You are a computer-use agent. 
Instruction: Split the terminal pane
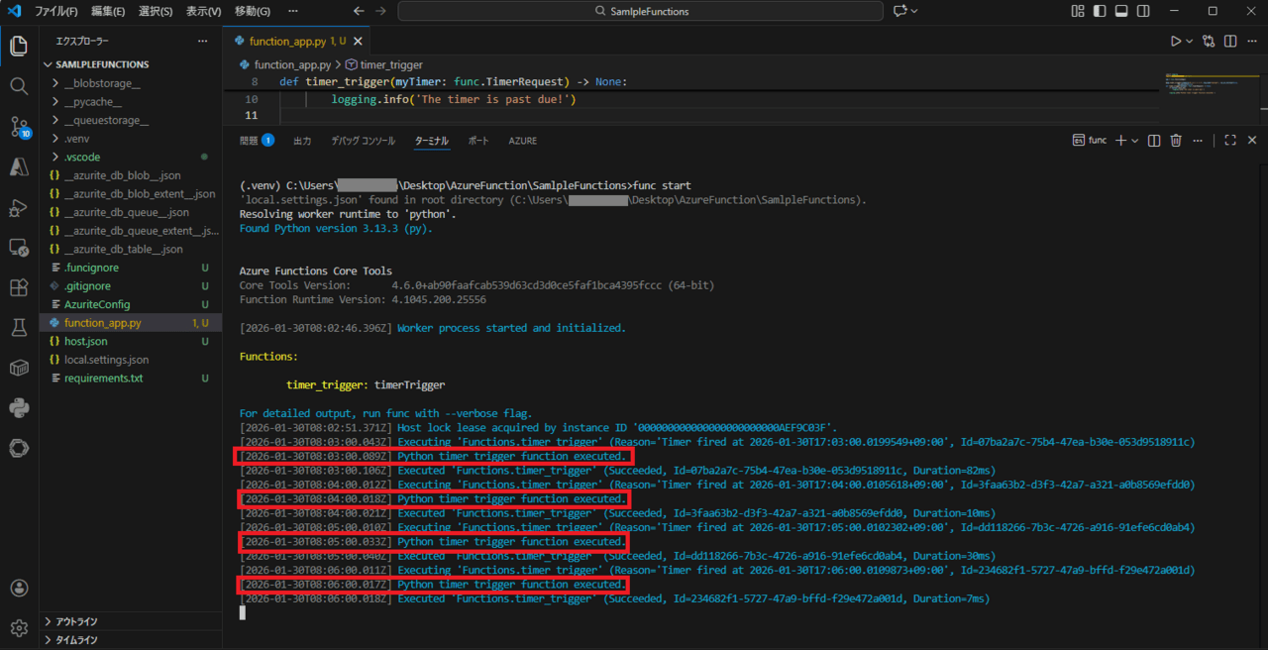(x=1154, y=141)
